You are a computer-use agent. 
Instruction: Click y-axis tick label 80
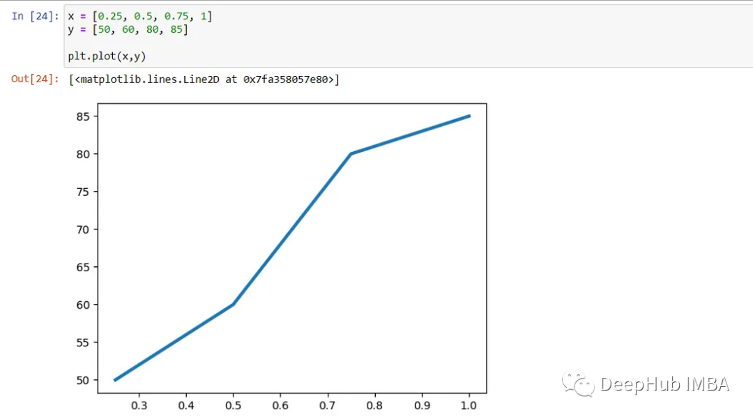point(82,154)
